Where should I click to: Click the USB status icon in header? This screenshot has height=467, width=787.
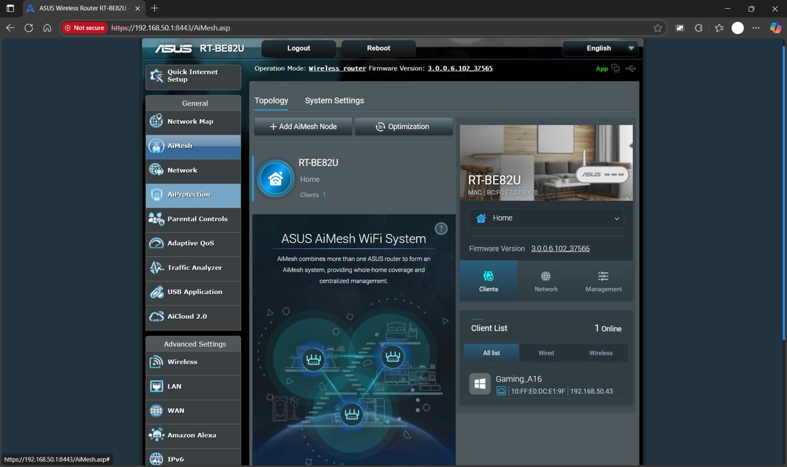631,68
